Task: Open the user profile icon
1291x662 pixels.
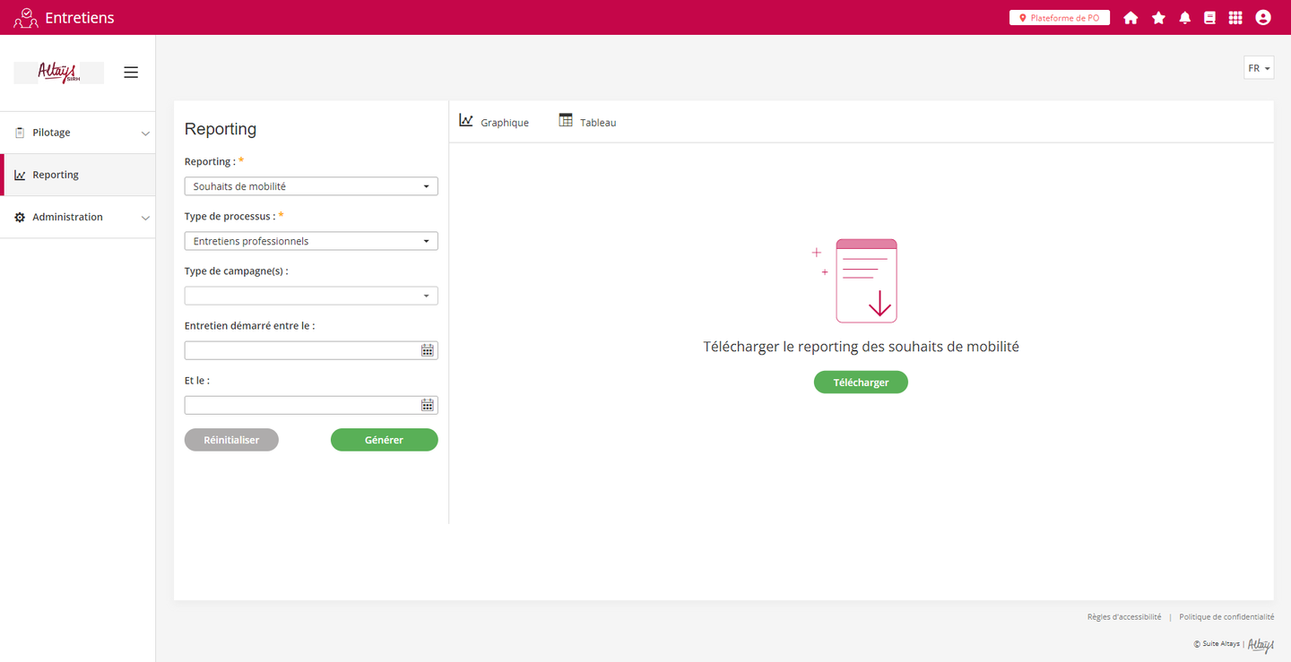Action: tap(1262, 18)
